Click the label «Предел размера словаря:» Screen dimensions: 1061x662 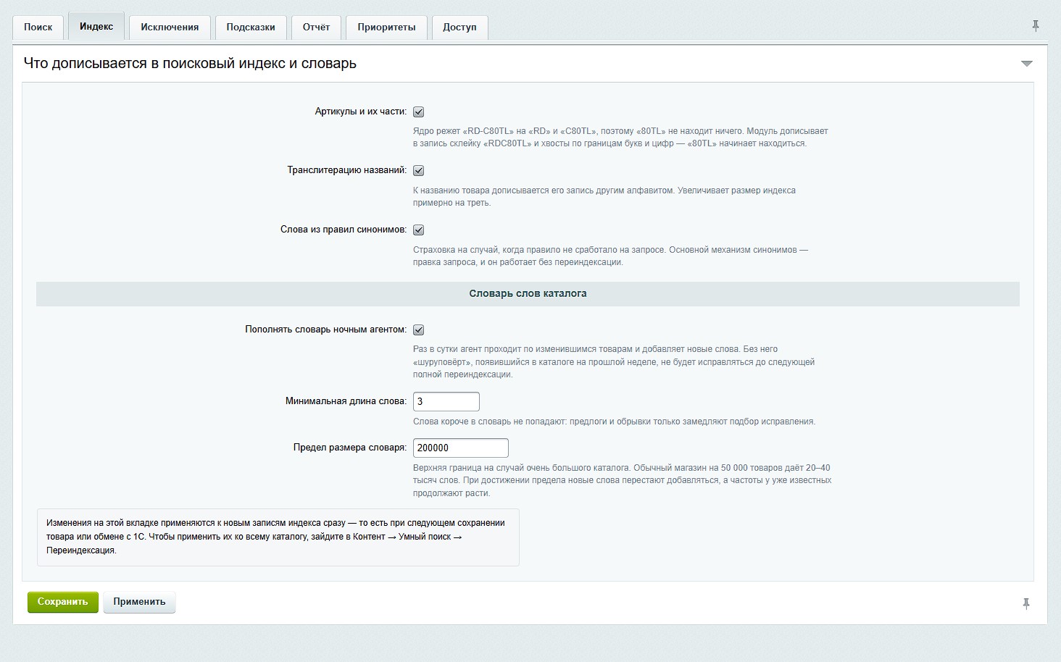[350, 448]
